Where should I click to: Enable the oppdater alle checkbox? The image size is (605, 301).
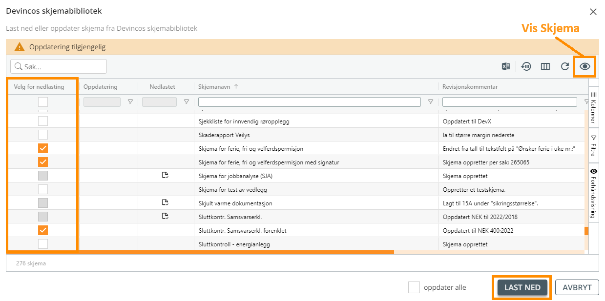tap(414, 287)
